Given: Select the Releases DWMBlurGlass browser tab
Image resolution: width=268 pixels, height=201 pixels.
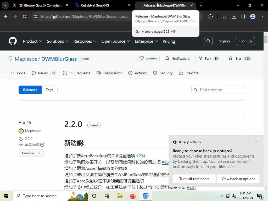Looking at the screenshot, I should click(165, 5).
